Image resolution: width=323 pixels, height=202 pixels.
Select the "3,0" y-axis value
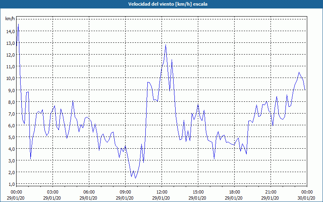click(x=11, y=161)
